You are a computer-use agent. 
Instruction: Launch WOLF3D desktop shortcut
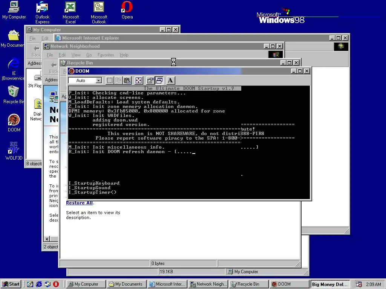tap(14, 151)
